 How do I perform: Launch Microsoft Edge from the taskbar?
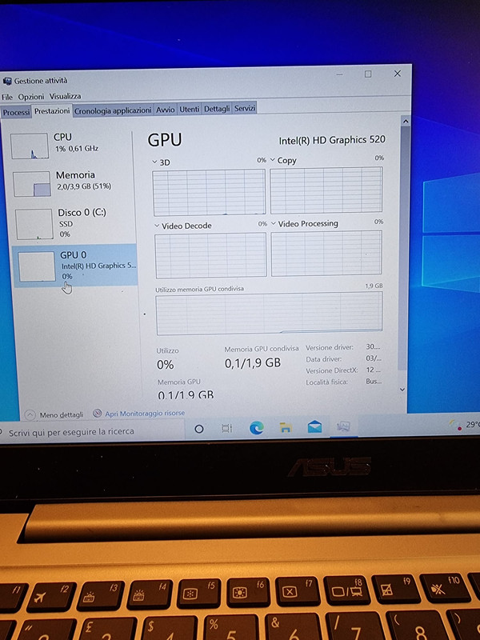(x=256, y=428)
